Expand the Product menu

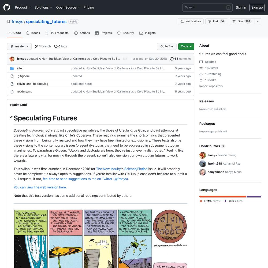23,7
